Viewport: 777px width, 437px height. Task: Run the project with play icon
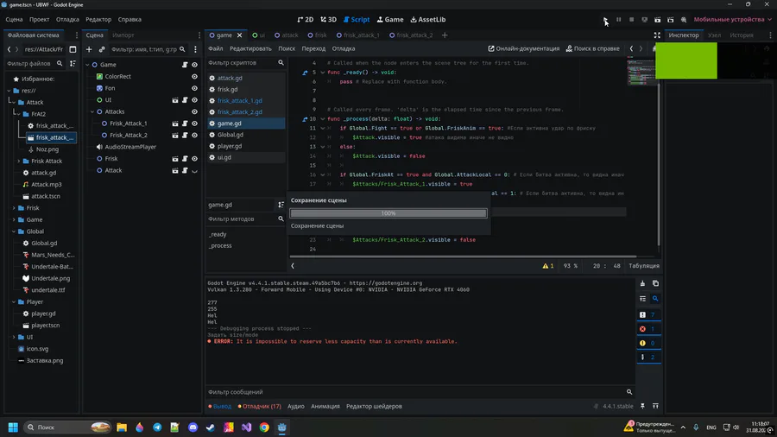(x=605, y=19)
